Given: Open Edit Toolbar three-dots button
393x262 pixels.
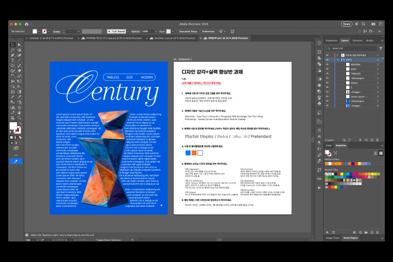Looking at the screenshot, I should [x=16, y=155].
